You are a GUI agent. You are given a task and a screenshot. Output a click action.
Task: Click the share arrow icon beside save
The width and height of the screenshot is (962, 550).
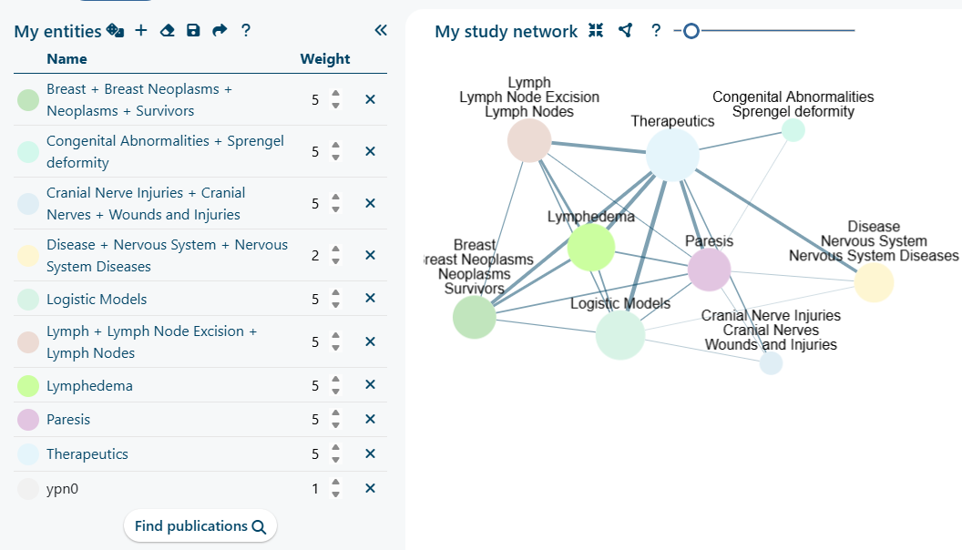pyautogui.click(x=220, y=31)
